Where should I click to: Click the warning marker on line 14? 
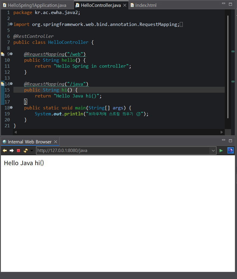click(2, 84)
